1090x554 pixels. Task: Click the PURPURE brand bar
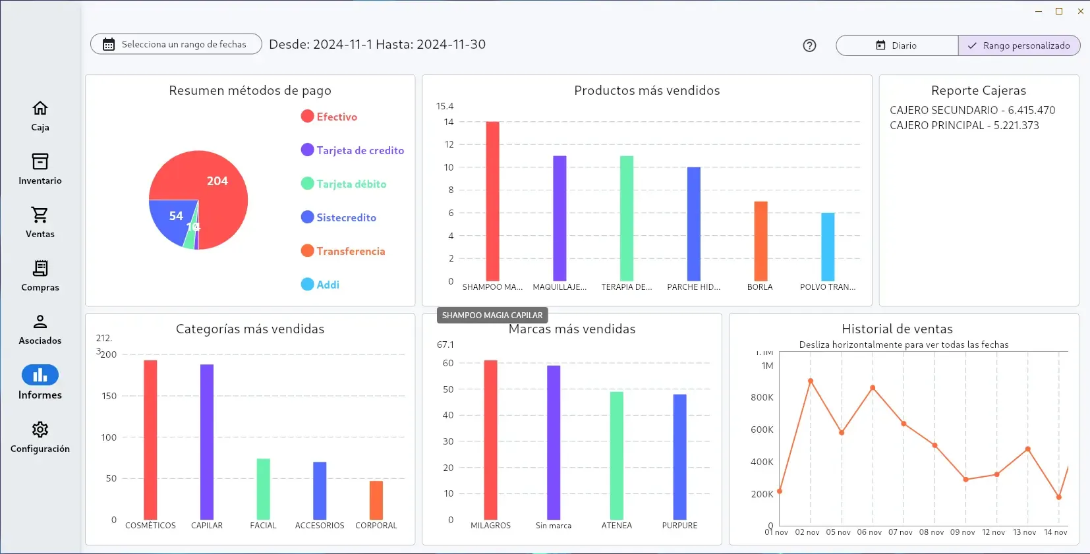[x=679, y=457]
